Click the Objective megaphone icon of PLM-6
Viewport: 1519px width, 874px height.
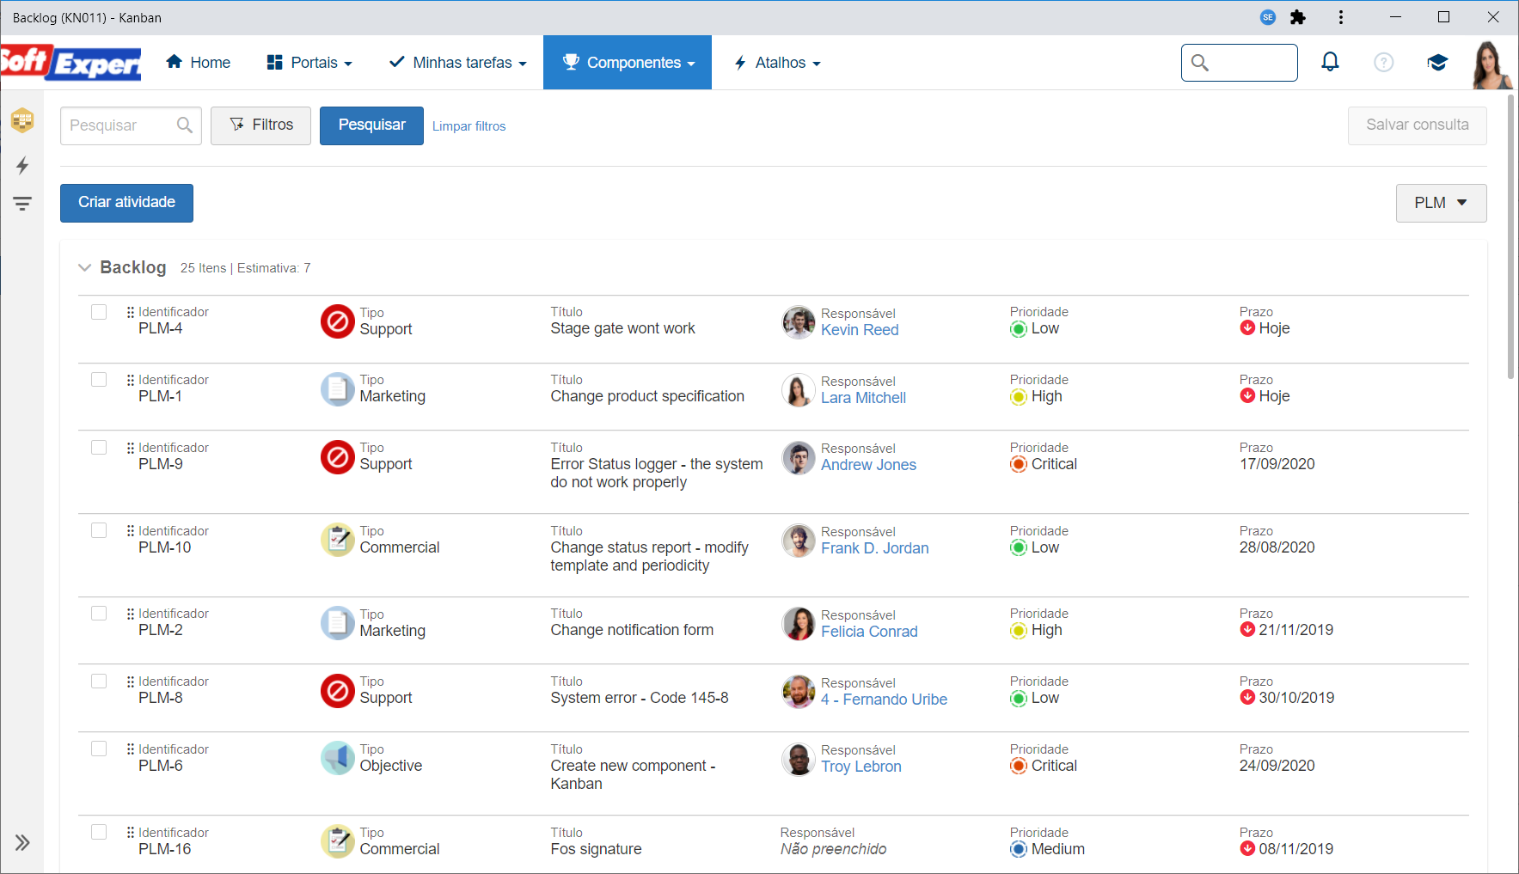338,758
